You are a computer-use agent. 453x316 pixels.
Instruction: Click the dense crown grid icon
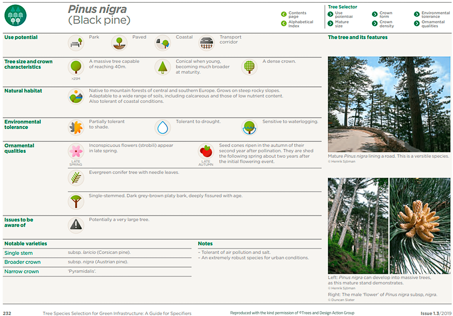coord(249,67)
